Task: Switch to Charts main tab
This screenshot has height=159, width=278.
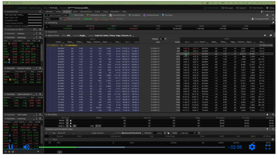Action: point(97,12)
